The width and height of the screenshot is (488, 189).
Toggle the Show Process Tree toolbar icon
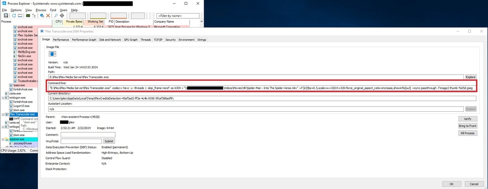point(34,15)
